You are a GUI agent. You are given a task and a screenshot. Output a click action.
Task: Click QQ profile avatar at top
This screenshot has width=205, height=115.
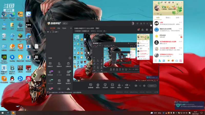point(157,8)
